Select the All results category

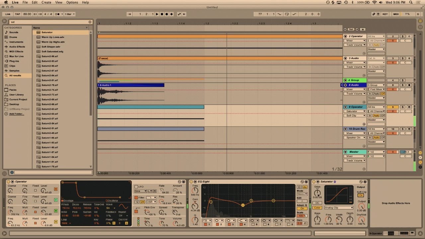[15, 75]
